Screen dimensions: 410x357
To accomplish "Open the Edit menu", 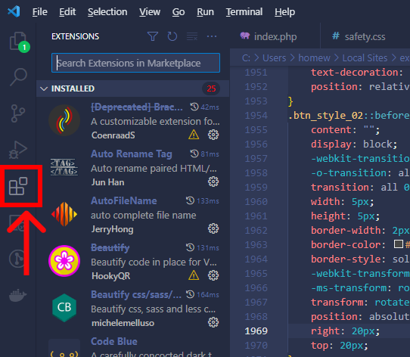I will coord(67,12).
